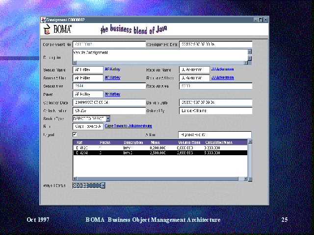Image resolution: width=314 pixels, height=235 pixels.
Task: Click the Java cup icon in title bar
Action: 43,20
